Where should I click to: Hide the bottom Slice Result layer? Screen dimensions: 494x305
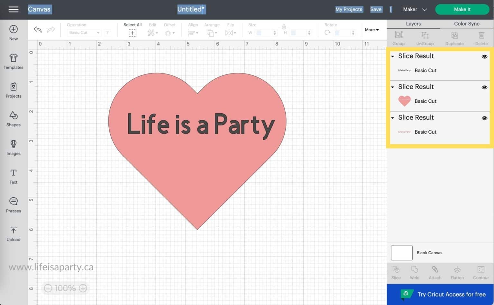484,118
